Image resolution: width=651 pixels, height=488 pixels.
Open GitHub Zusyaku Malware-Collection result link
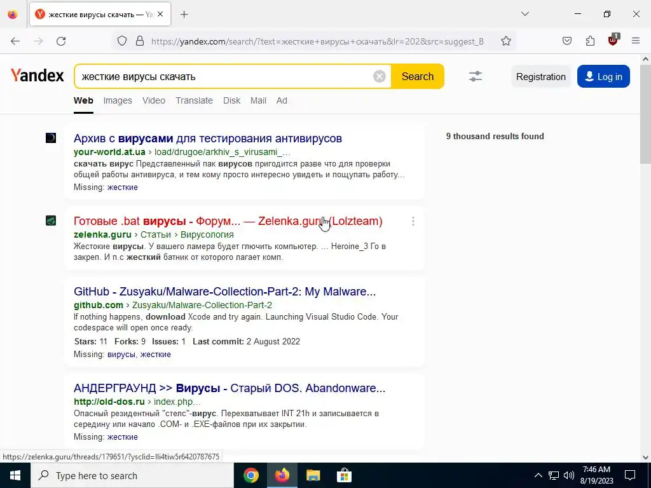[224, 291]
